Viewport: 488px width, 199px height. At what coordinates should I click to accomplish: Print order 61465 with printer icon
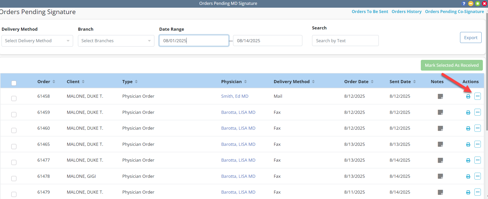(468, 145)
